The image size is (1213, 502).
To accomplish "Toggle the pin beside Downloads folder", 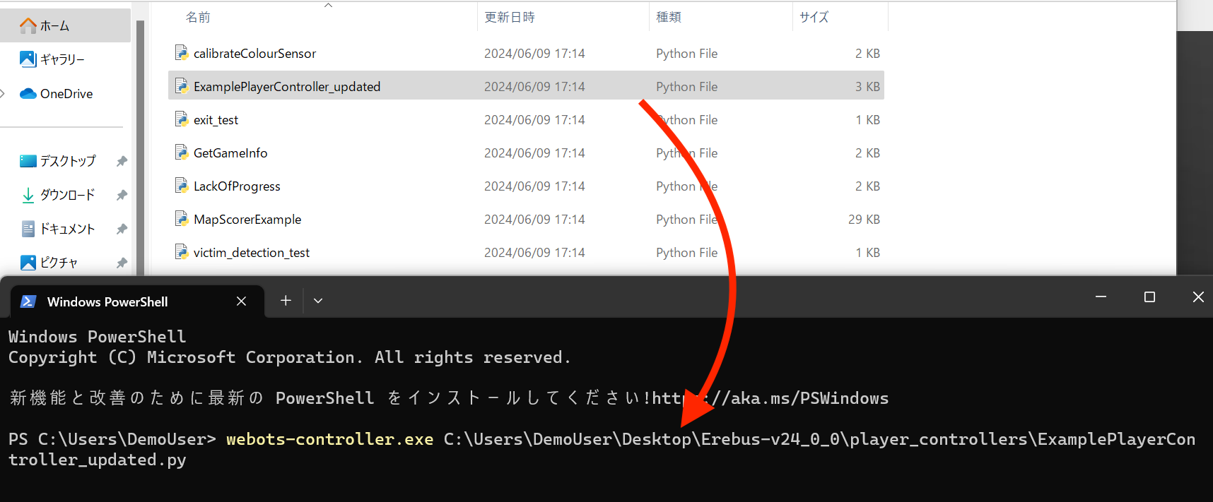I will pyautogui.click(x=122, y=195).
